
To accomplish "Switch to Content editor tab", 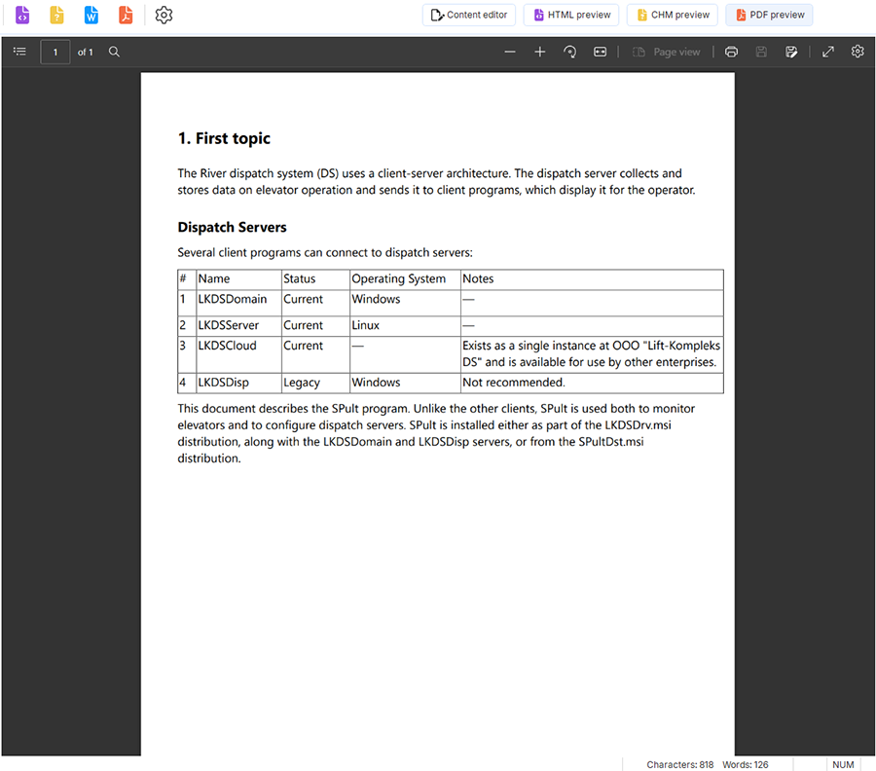I will (x=469, y=15).
